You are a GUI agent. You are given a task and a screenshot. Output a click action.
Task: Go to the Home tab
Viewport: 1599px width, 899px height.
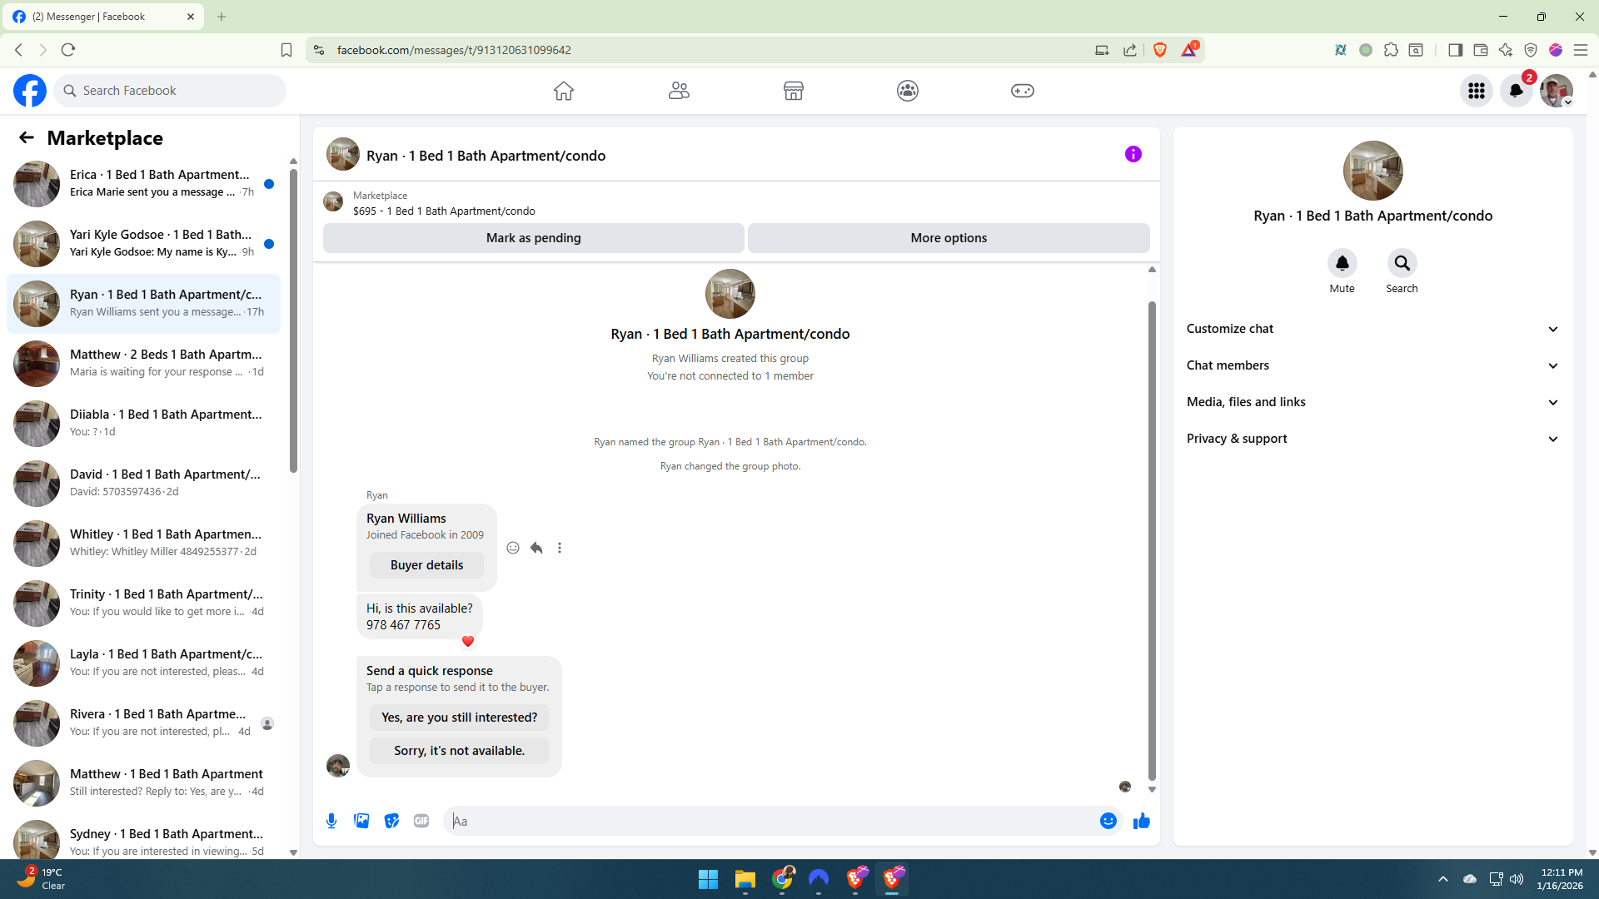click(x=564, y=91)
